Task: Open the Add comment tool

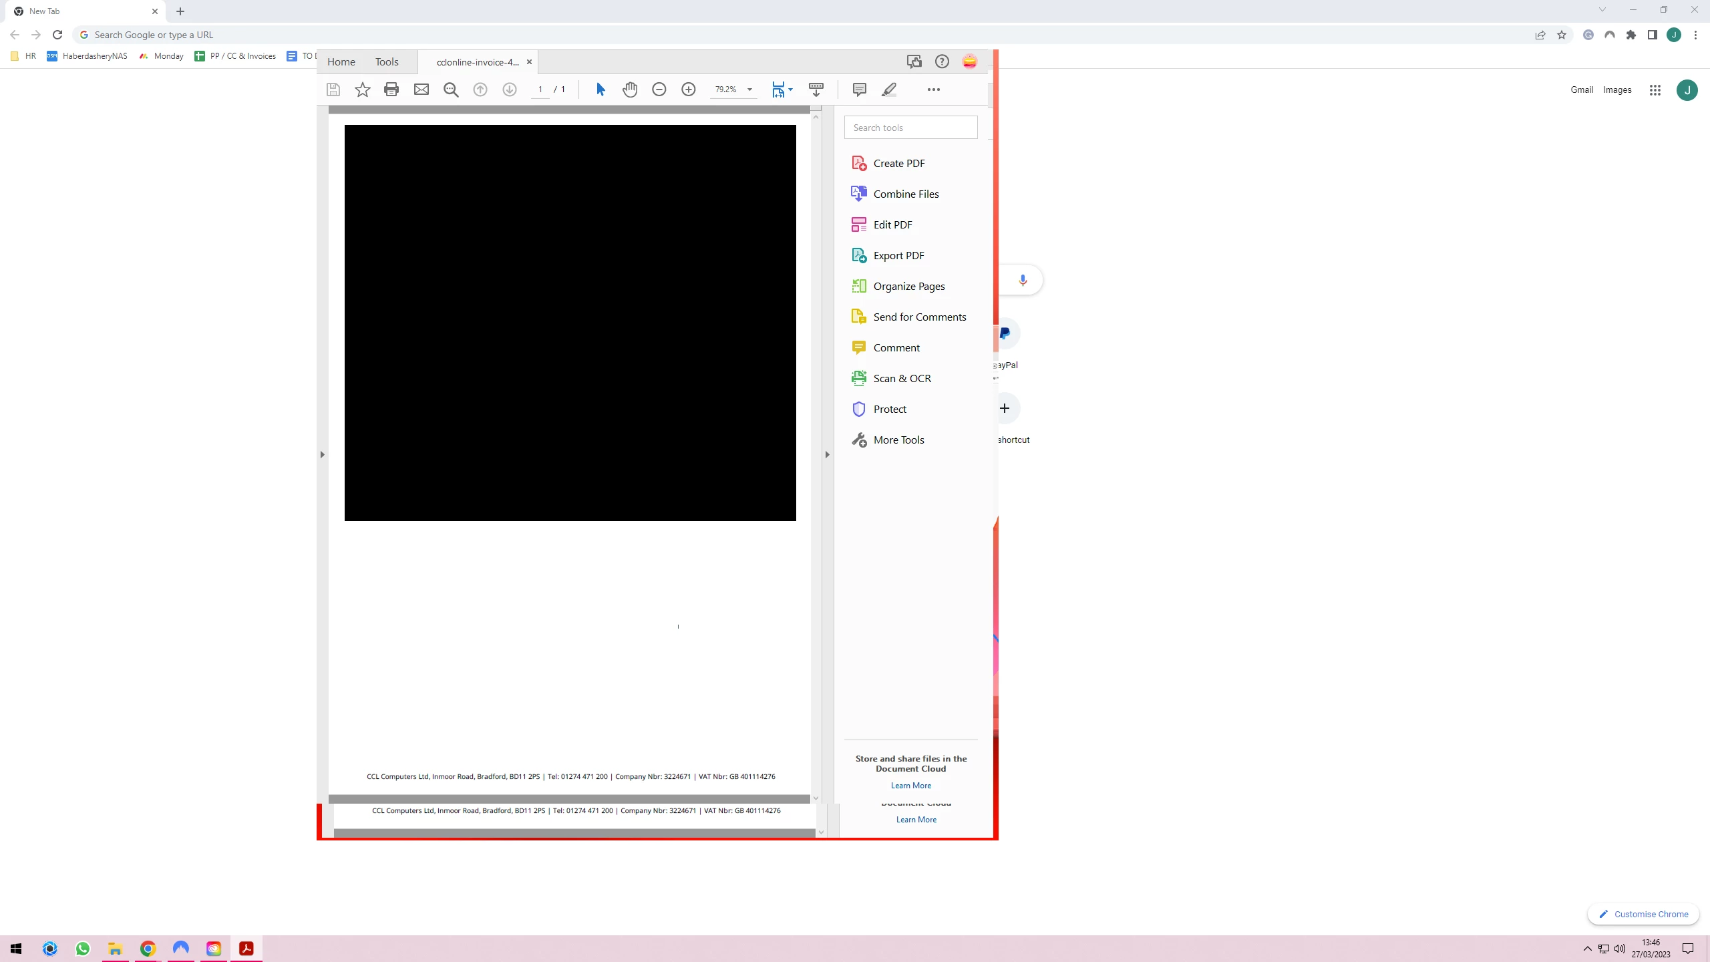Action: pyautogui.click(x=859, y=90)
